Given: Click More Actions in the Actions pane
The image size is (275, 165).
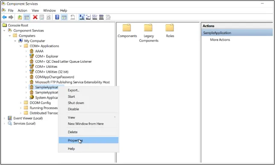Looking at the screenshot, I should click(x=220, y=40).
